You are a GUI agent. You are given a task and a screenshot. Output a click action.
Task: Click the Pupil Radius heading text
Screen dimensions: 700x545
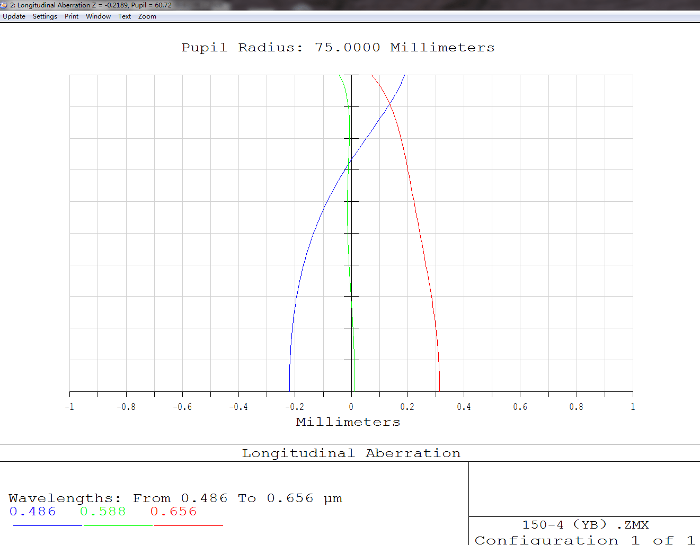[x=338, y=48]
